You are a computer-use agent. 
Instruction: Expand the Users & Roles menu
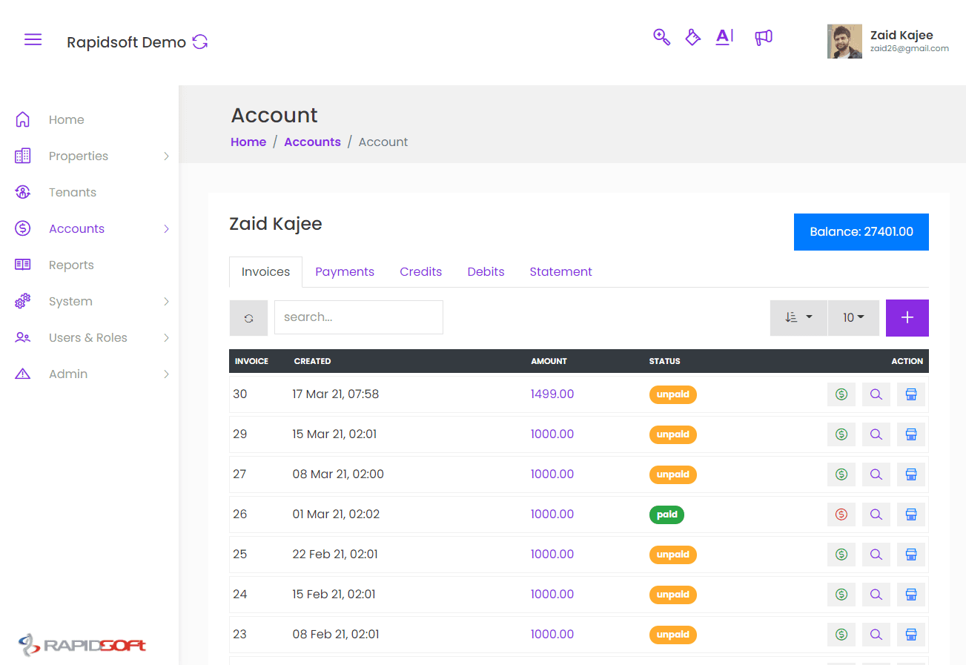click(x=93, y=337)
